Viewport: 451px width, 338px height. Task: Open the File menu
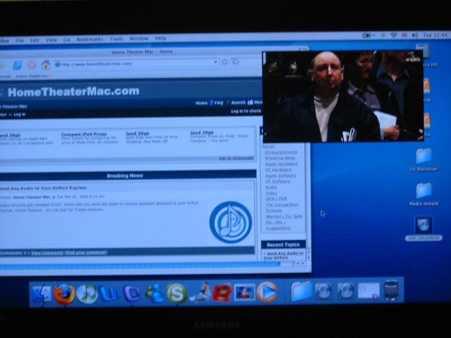click(x=20, y=40)
